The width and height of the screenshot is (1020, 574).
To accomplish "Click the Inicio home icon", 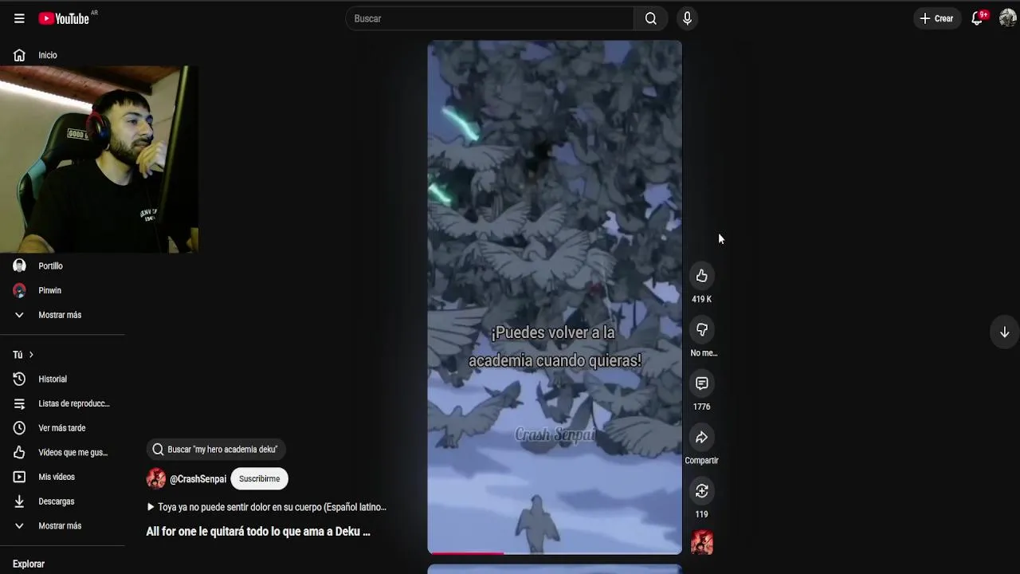I will [x=19, y=55].
